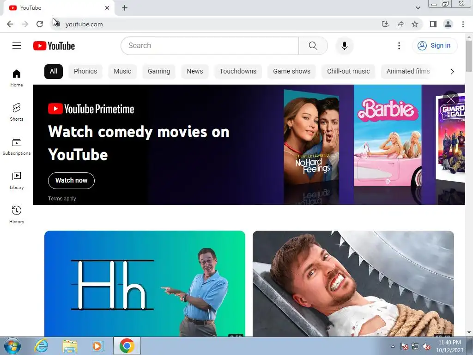Click the YouTube logo
The height and width of the screenshot is (355, 473).
[x=54, y=46]
